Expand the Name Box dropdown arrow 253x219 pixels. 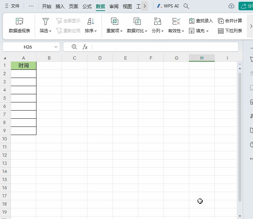coord(56,47)
